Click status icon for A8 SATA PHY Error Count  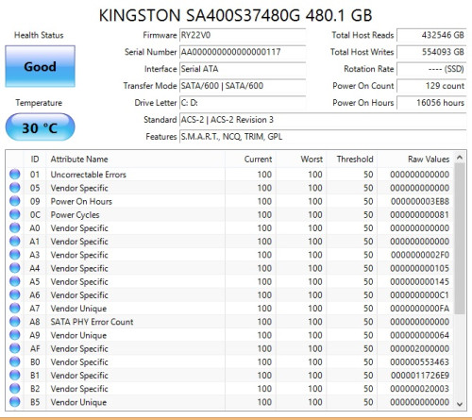pos(15,322)
